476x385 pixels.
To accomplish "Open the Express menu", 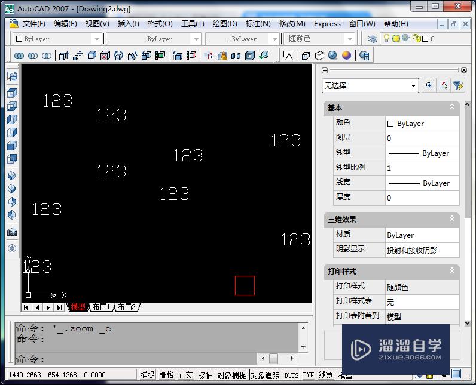I will pyautogui.click(x=327, y=24).
